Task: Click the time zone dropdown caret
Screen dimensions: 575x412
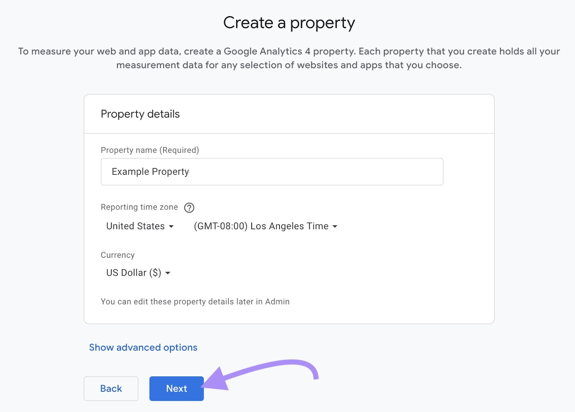Action: (335, 226)
